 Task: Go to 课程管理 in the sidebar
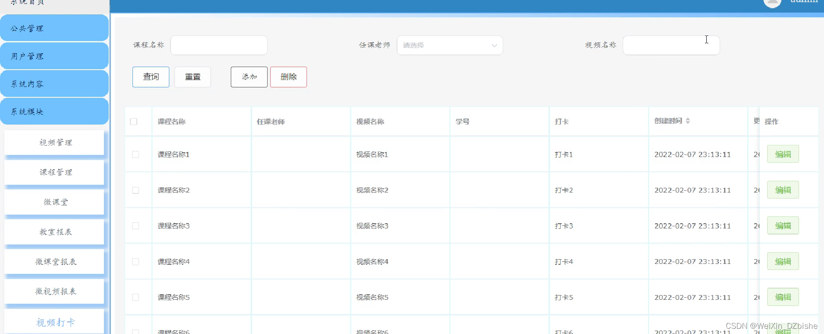(54, 172)
